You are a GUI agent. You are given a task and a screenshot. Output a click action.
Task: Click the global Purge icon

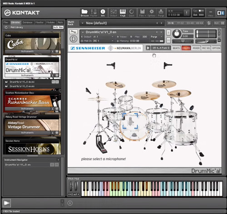point(161,13)
